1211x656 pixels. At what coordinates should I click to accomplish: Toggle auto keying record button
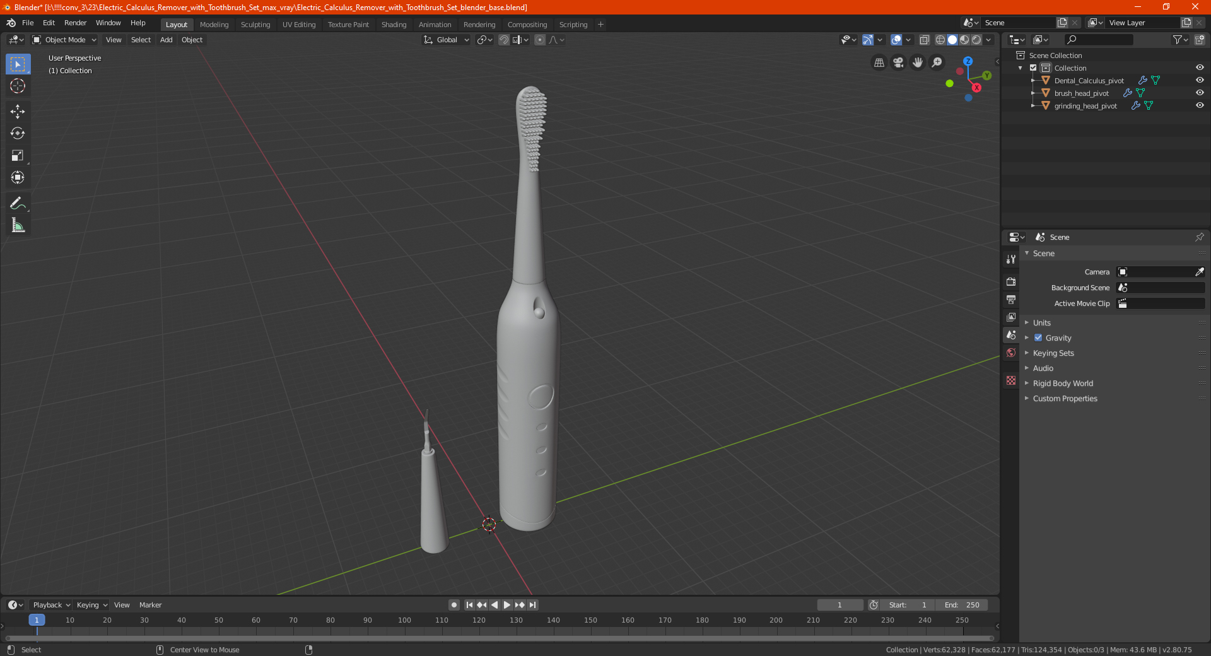(x=453, y=605)
